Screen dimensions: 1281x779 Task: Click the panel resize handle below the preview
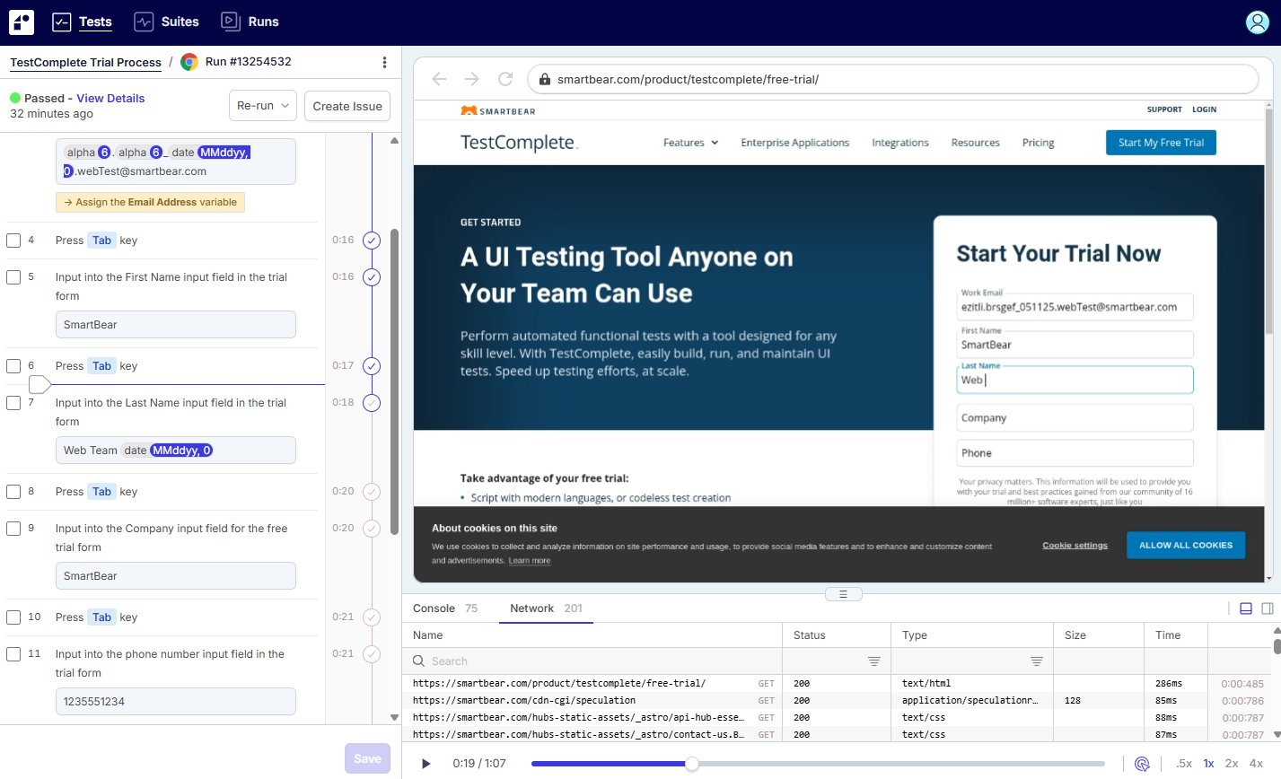[843, 594]
